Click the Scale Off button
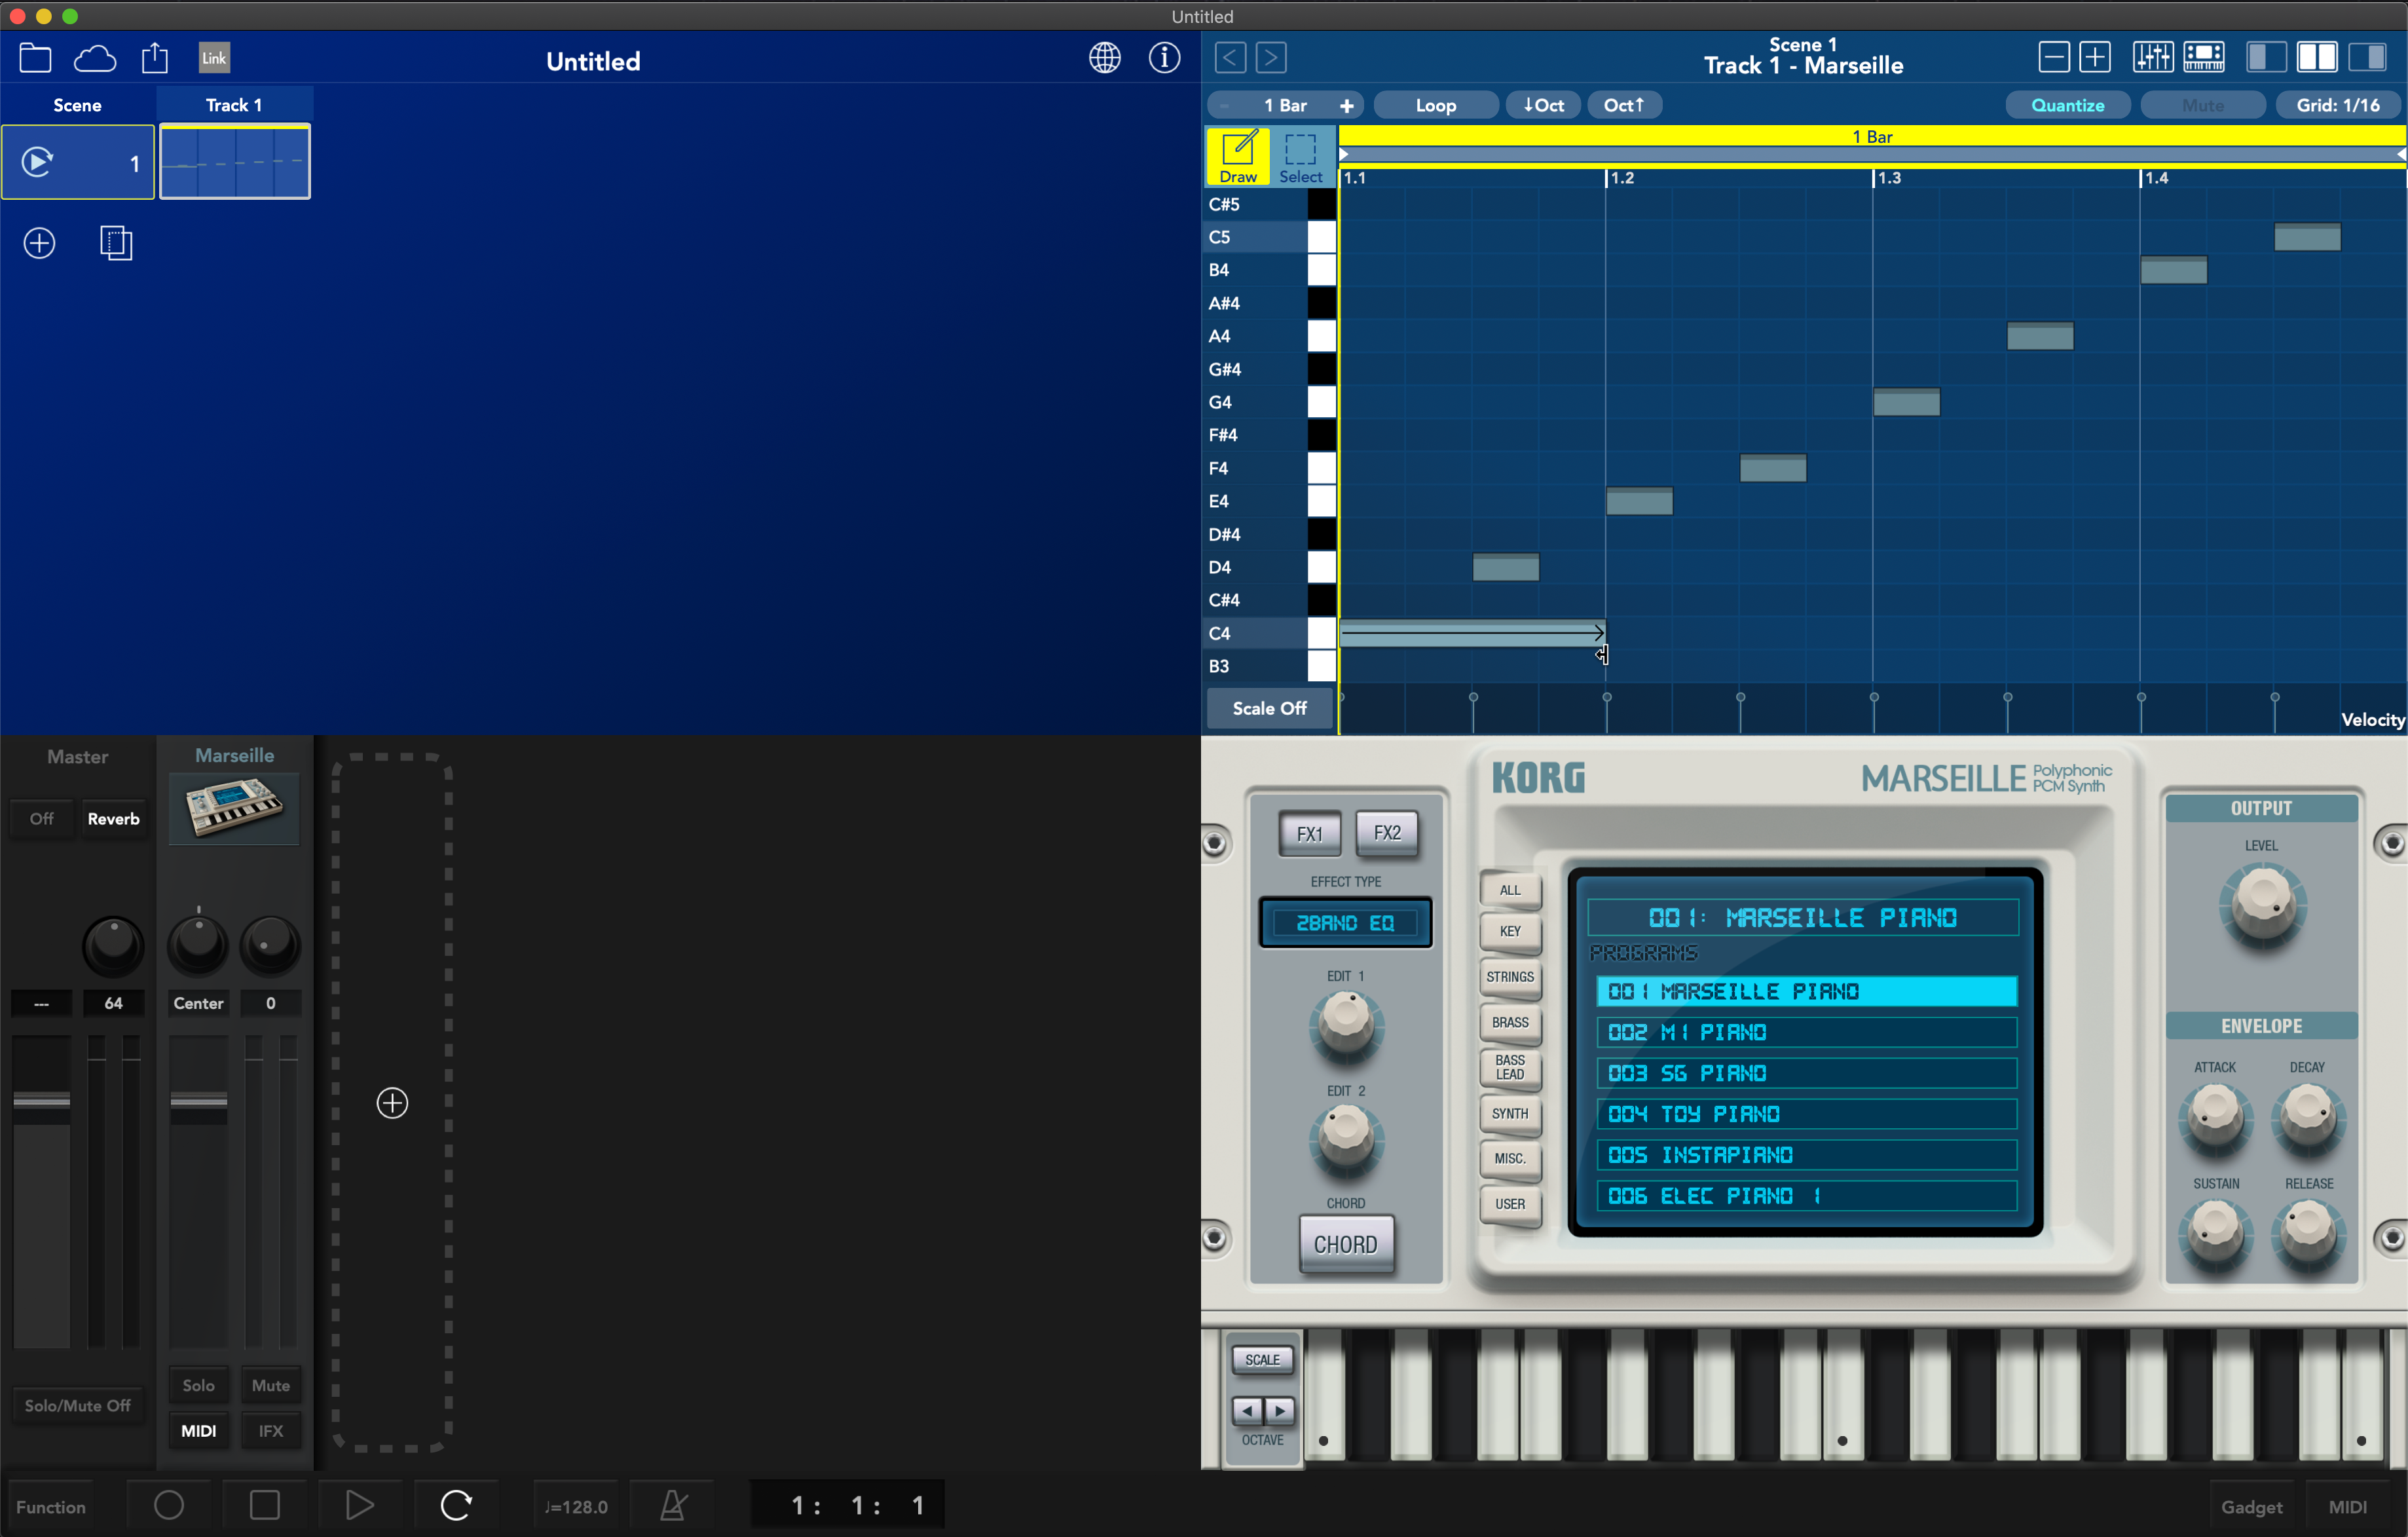This screenshot has width=2408, height=1537. tap(1269, 708)
